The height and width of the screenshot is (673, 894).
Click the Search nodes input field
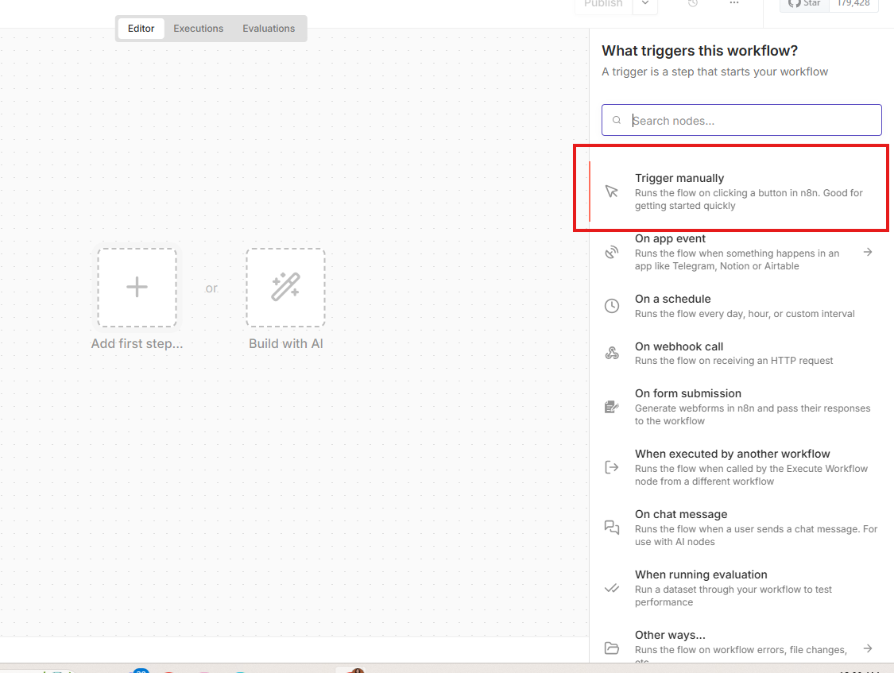coord(751,121)
